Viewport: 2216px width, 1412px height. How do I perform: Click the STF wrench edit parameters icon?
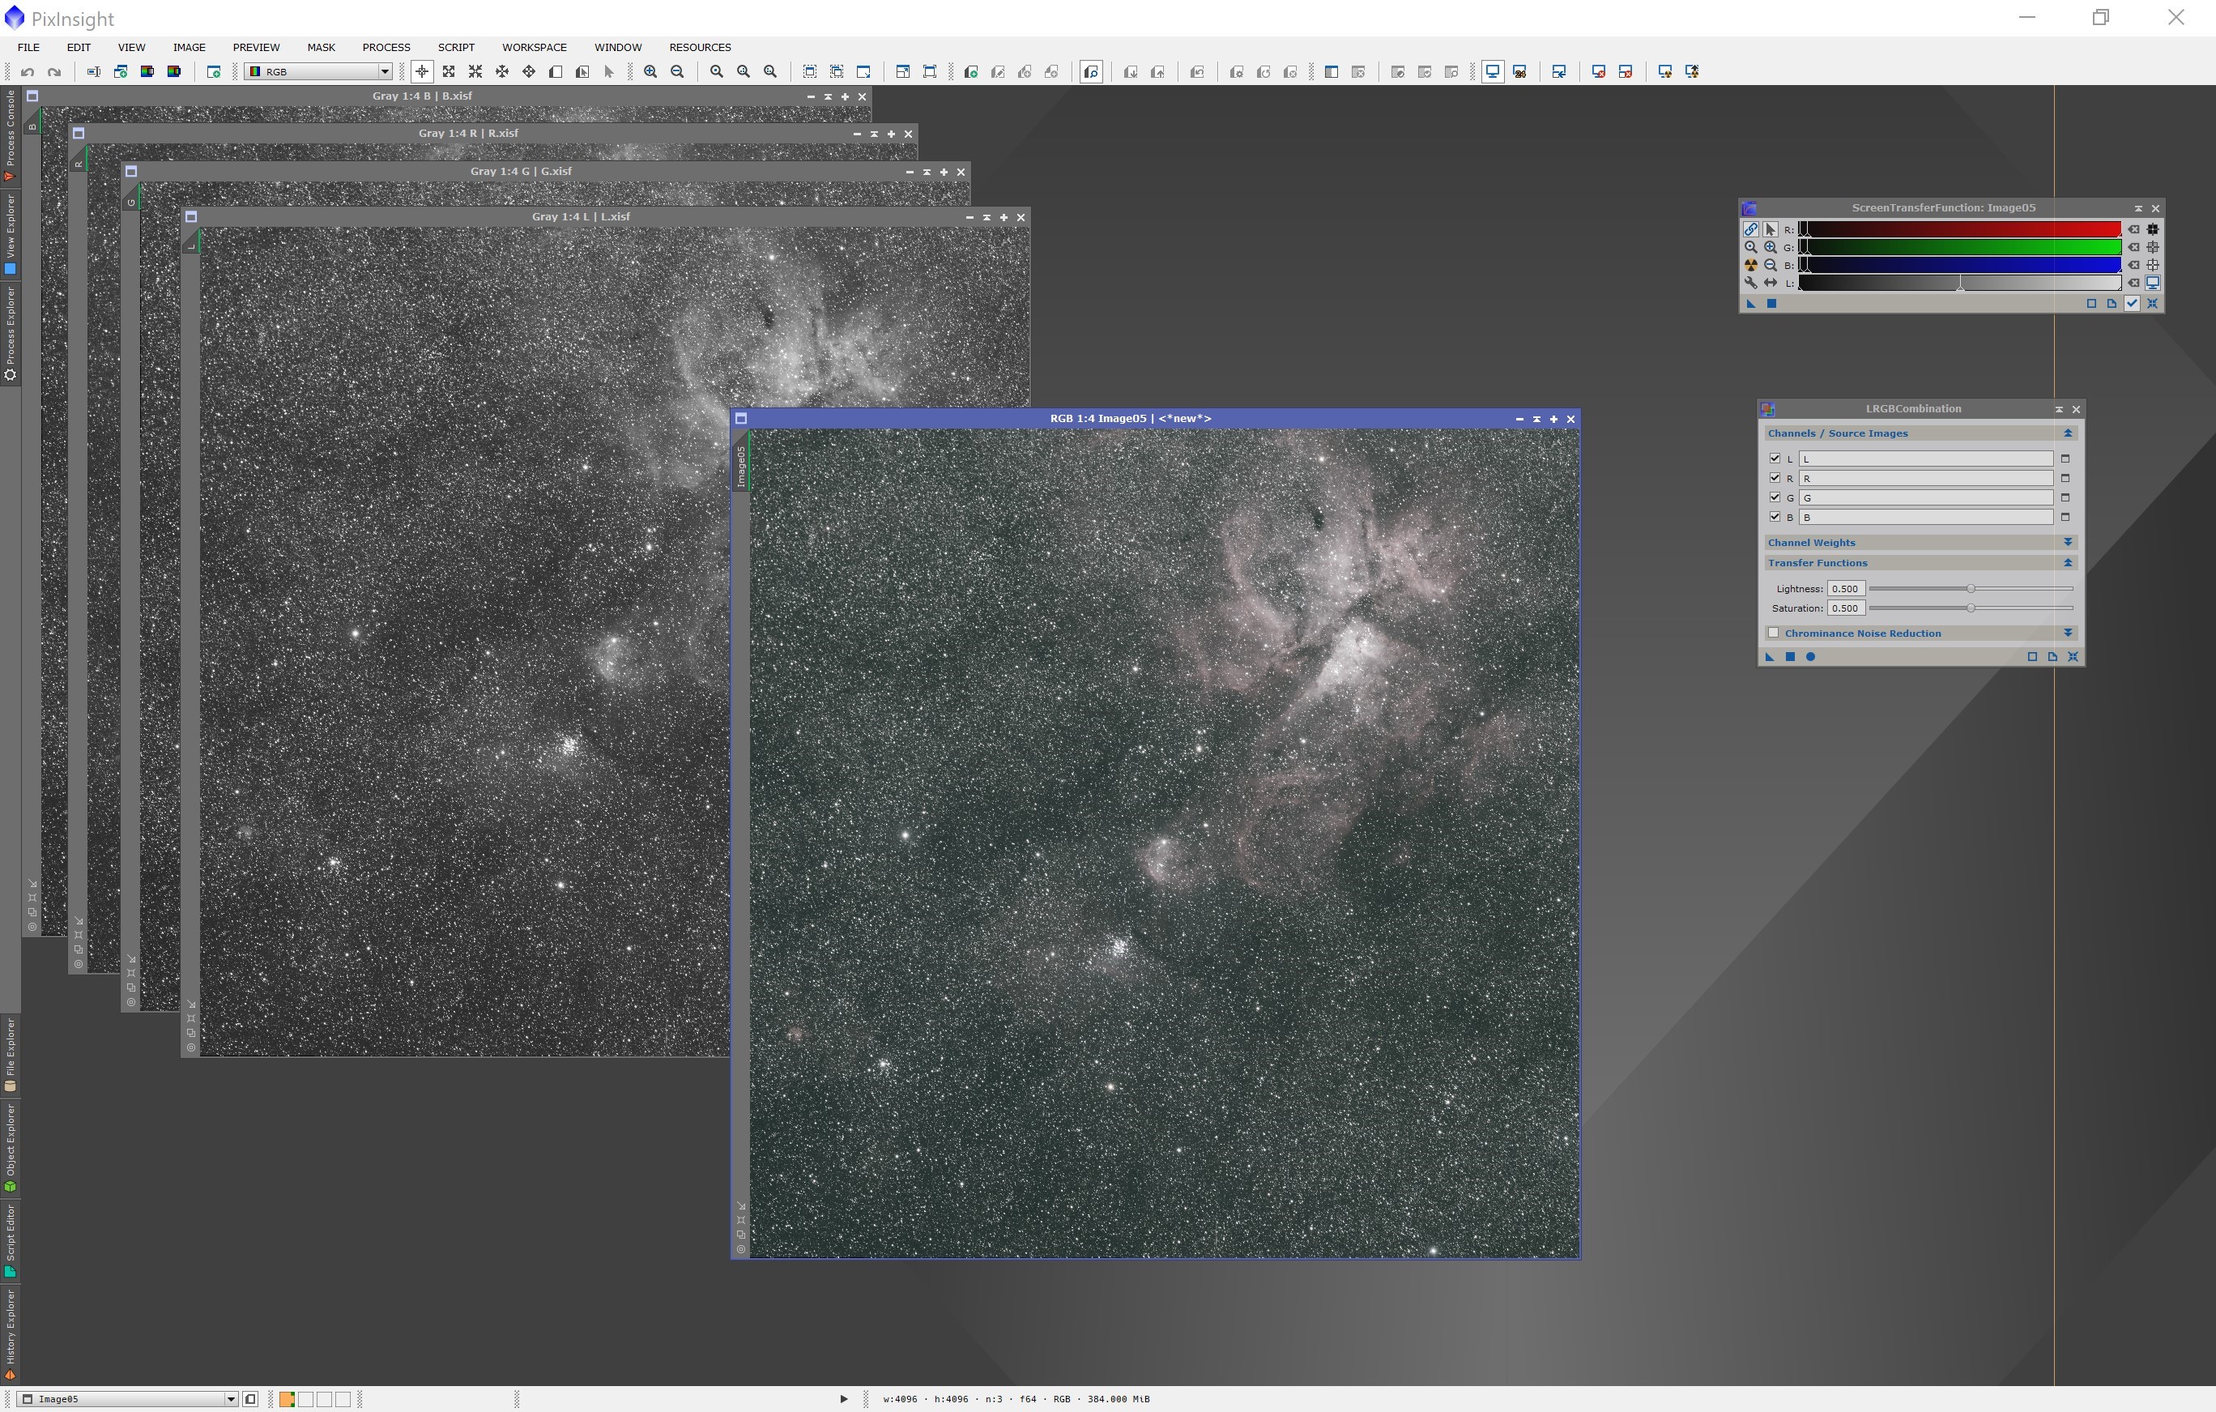click(x=1750, y=283)
